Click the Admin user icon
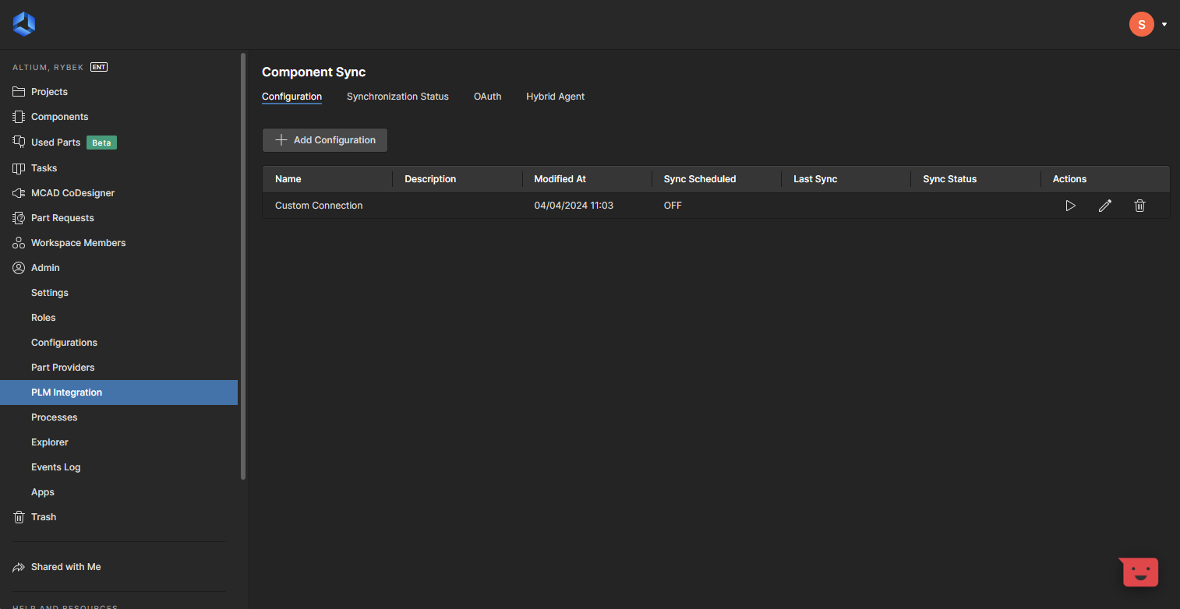Screen dimensions: 1180x609 pos(19,268)
